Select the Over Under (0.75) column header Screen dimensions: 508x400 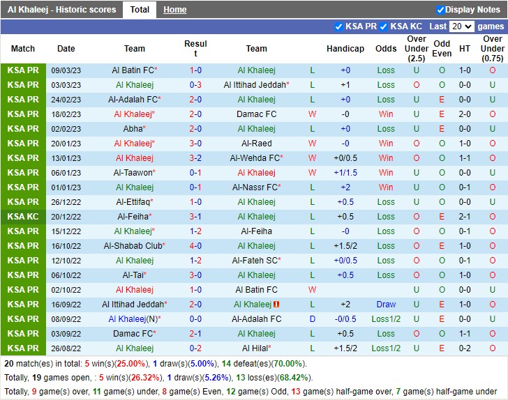coord(493,49)
